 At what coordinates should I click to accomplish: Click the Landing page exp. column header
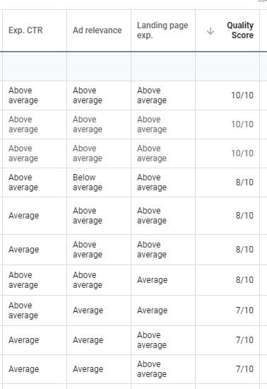tap(162, 30)
